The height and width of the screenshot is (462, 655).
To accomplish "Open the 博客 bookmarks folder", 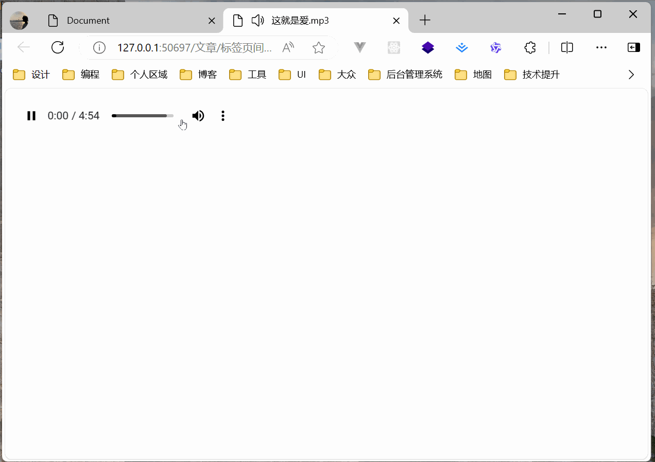I will [198, 74].
